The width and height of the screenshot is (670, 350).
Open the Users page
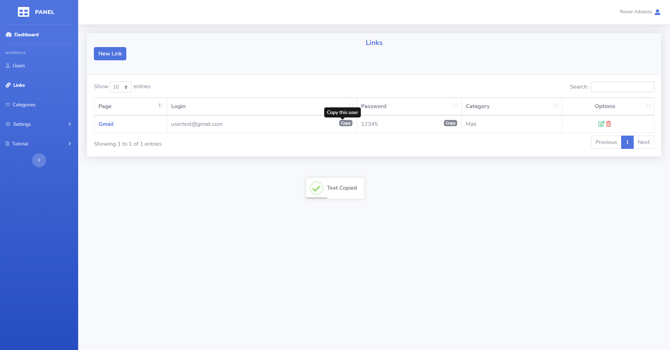18,66
